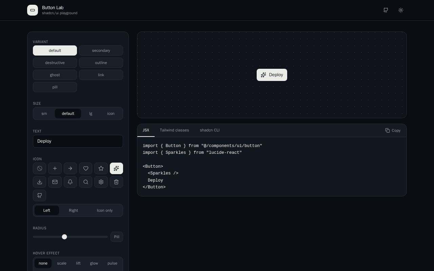Copy the generated code
This screenshot has height=271, width=434.
pyautogui.click(x=393, y=130)
